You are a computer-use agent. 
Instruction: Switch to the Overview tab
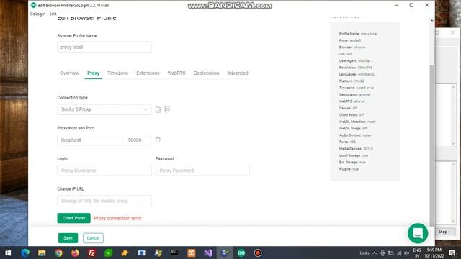coord(69,73)
